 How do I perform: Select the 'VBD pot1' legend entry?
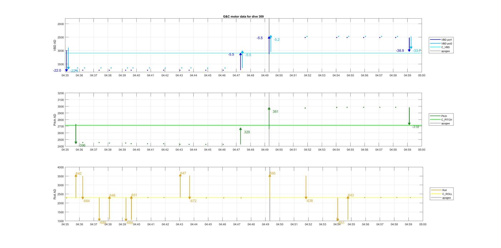click(x=441, y=40)
